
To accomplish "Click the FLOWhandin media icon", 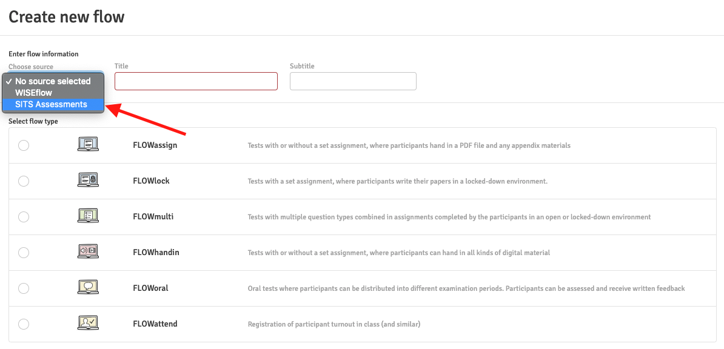I will (88, 252).
